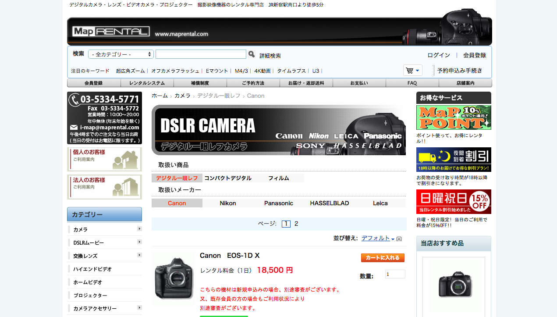557x317 pixels.
Task: Select the 法人のお客様 guide banner
Action: [104, 187]
